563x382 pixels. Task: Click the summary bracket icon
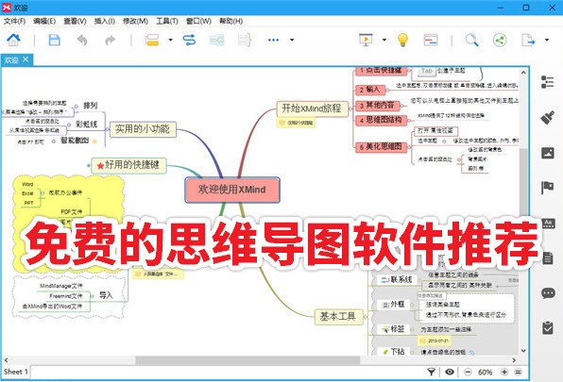245,40
